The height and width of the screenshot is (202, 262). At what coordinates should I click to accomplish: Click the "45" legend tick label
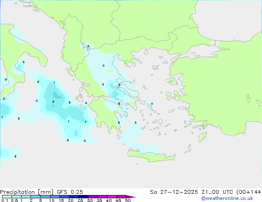click(118, 200)
